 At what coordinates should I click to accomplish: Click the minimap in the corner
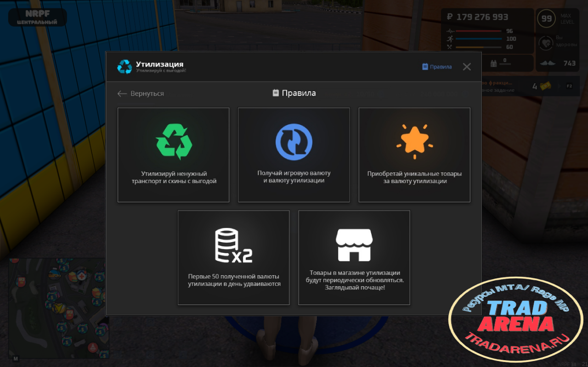pyautogui.click(x=57, y=309)
